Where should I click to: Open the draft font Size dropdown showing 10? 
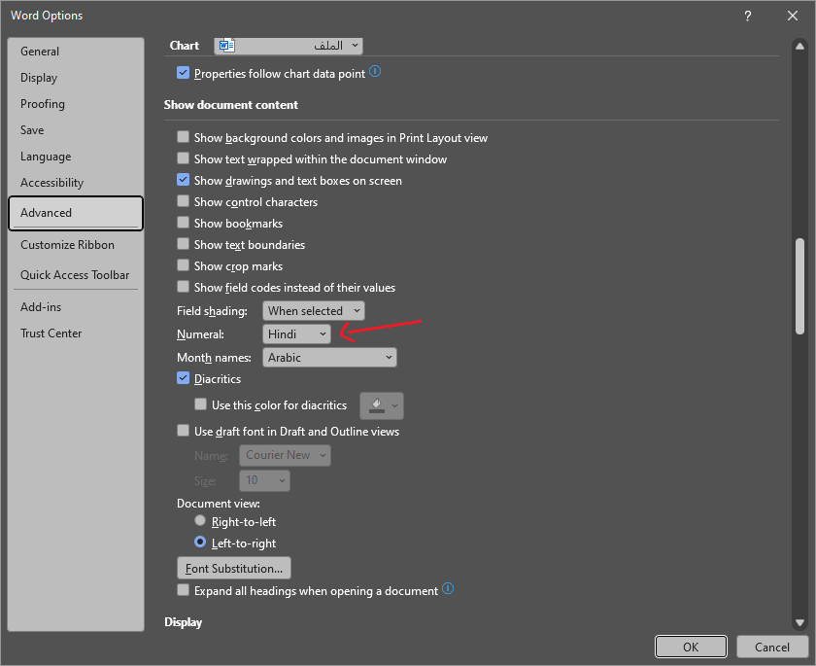coord(264,480)
